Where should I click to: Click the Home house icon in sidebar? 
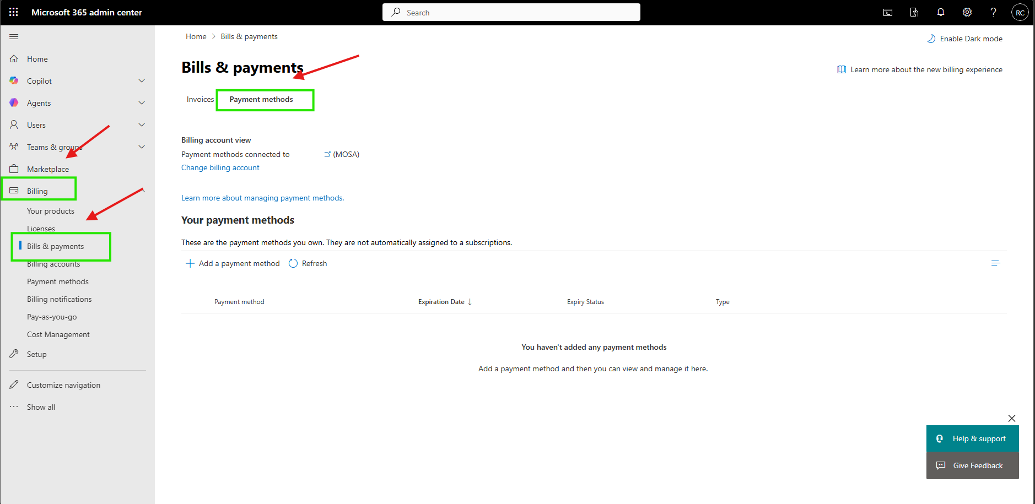tap(14, 59)
